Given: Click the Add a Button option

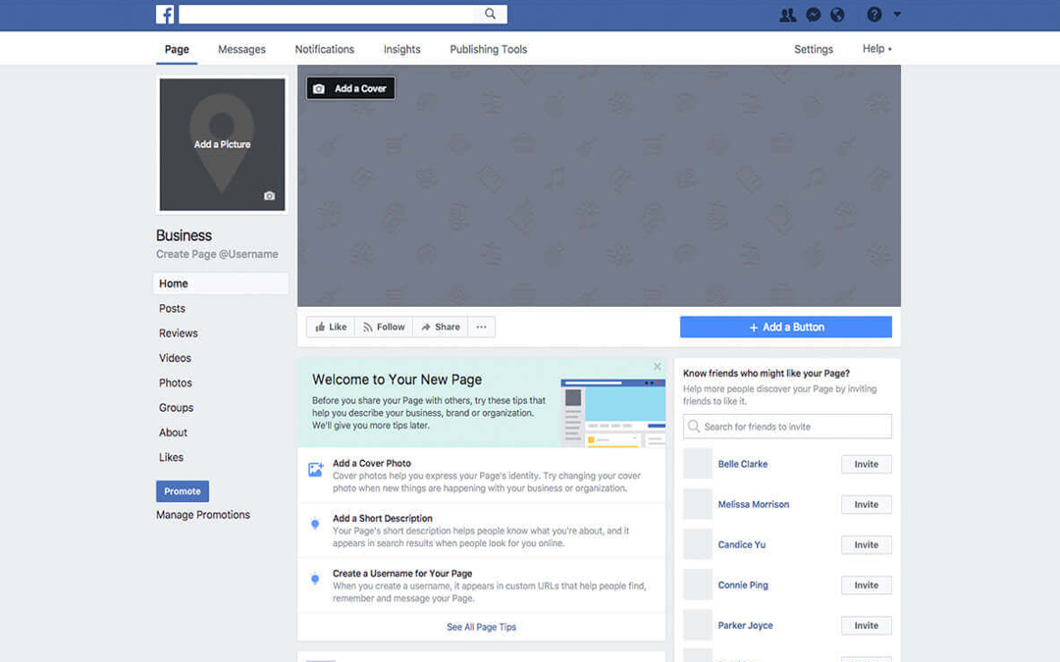Looking at the screenshot, I should (785, 326).
